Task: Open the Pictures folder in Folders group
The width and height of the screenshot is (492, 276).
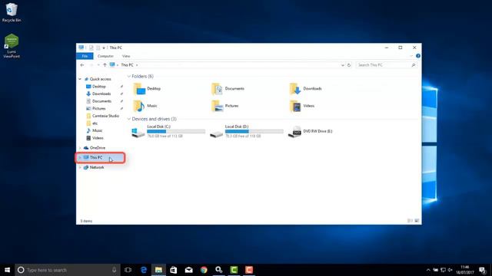Action: 225,106
